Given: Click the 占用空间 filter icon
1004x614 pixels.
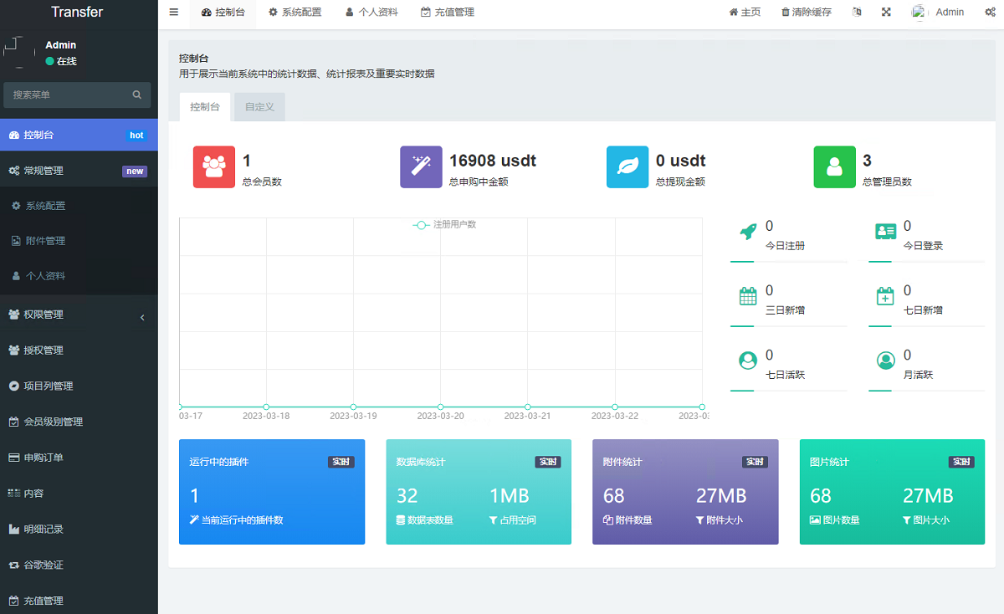Looking at the screenshot, I should pyautogui.click(x=494, y=520).
